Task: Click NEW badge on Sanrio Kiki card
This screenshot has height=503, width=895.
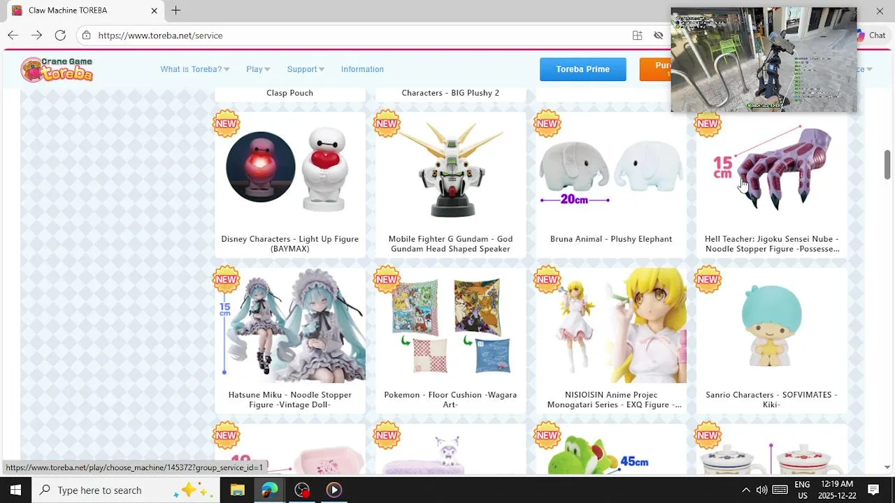Action: pyautogui.click(x=708, y=279)
